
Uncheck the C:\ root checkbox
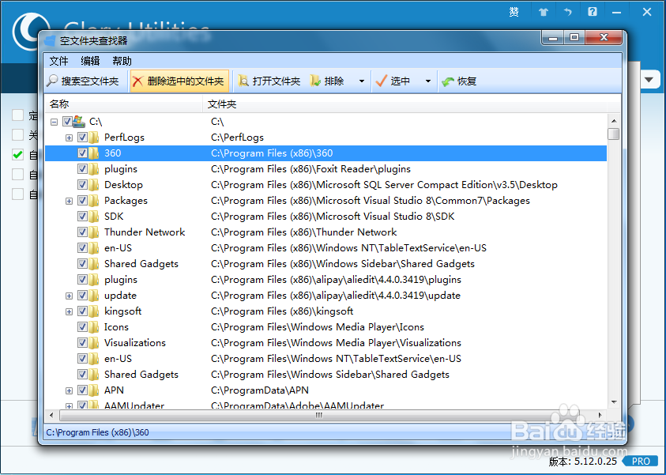click(x=67, y=122)
